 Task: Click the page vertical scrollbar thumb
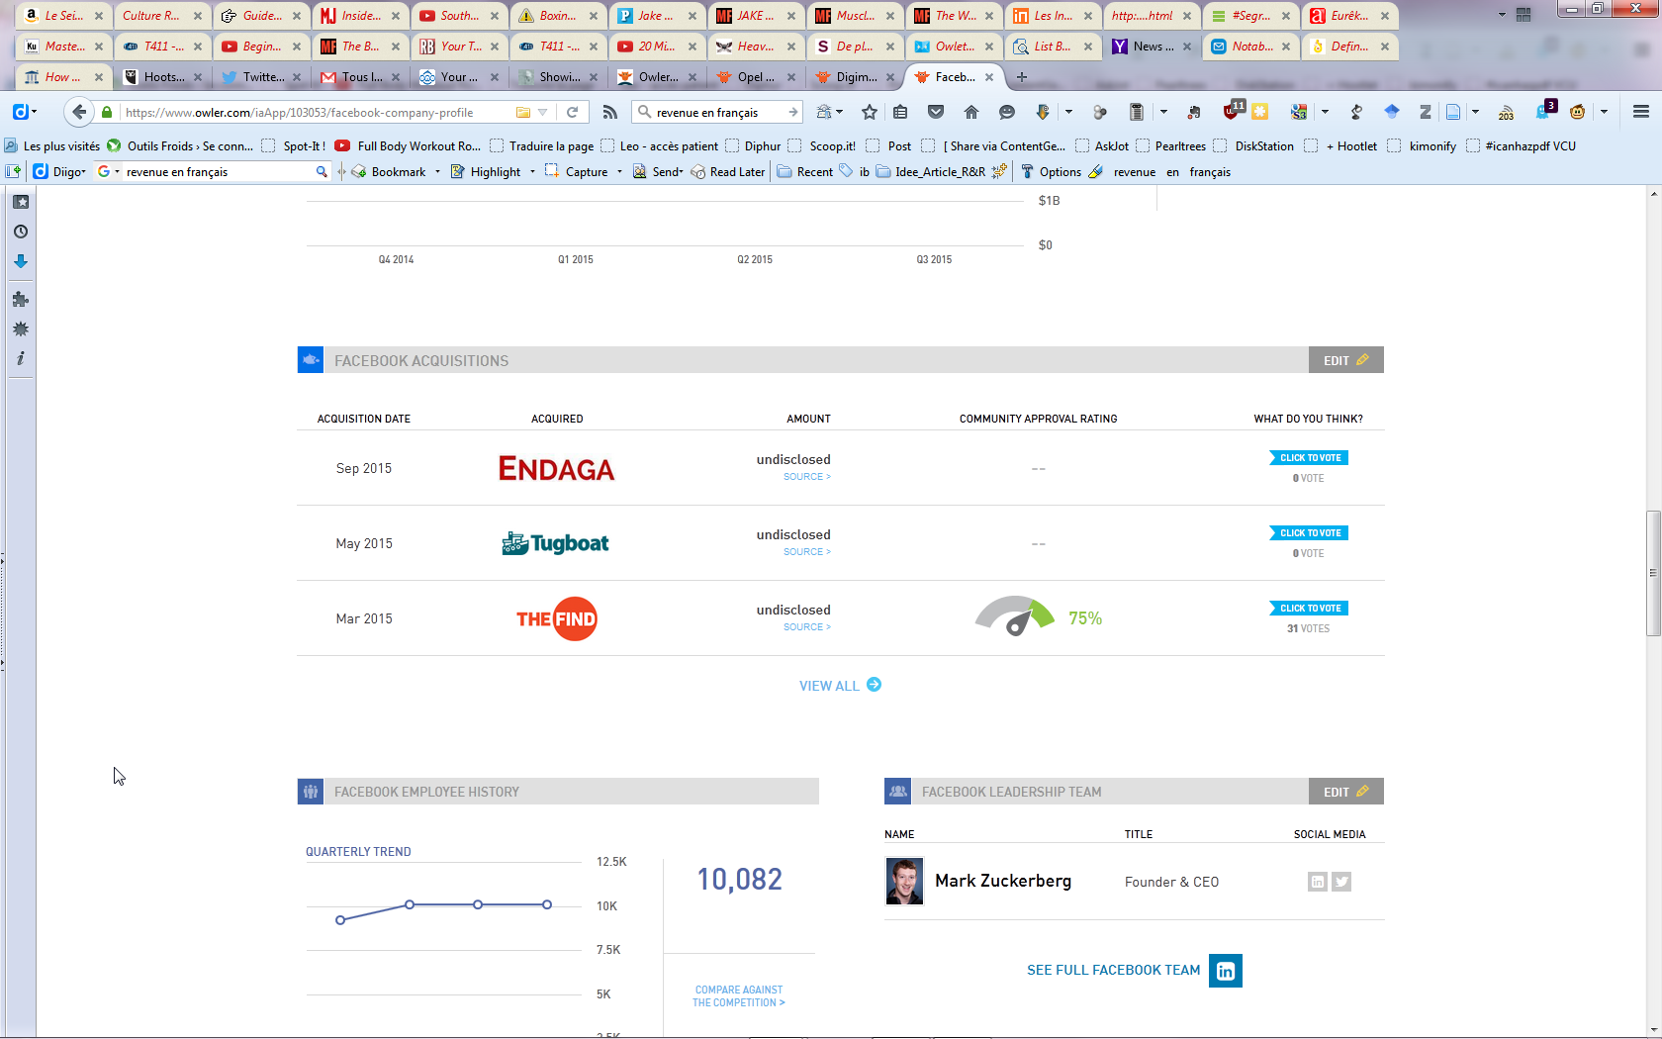pyautogui.click(x=1653, y=573)
